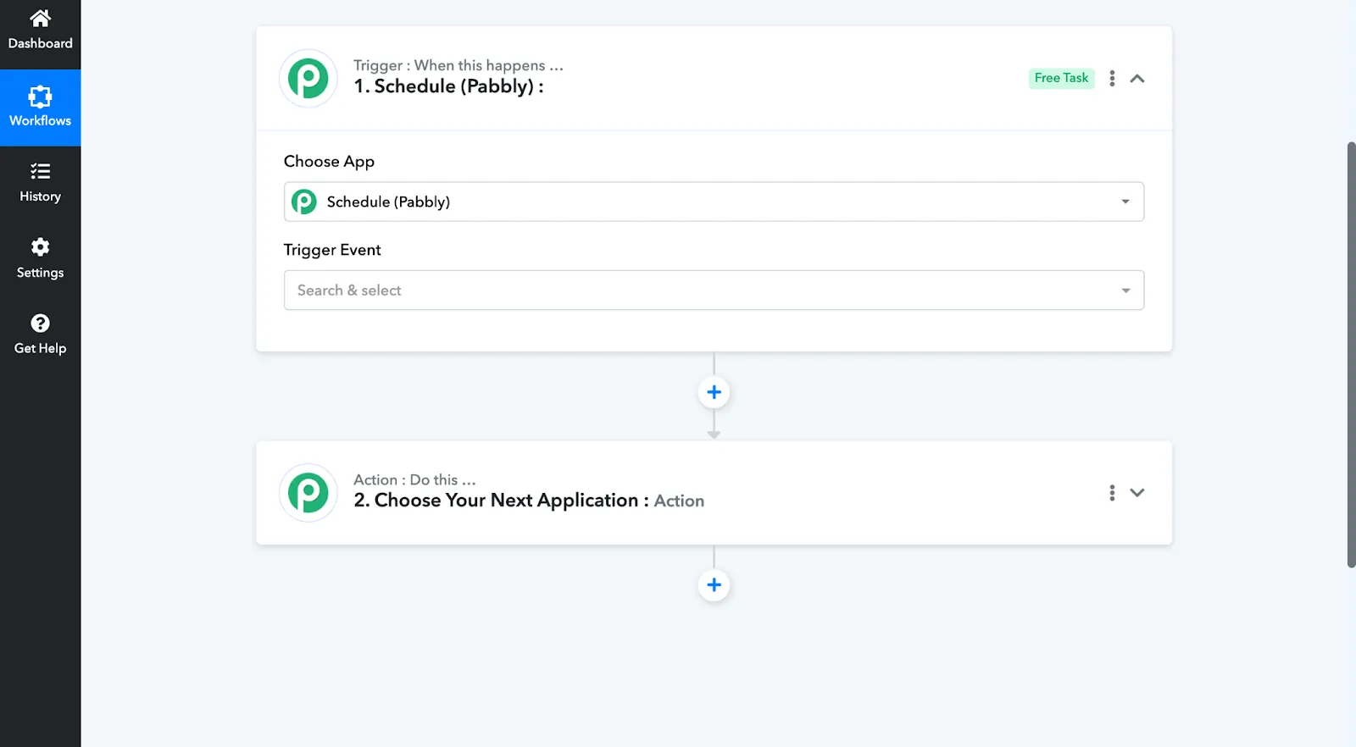Click the dropdown arrow of the Choose App field
Image resolution: width=1356 pixels, height=747 pixels.
click(1125, 202)
